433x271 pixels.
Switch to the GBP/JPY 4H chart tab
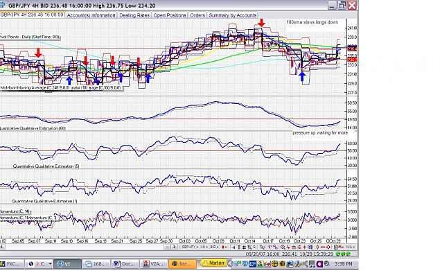(x=33, y=15)
